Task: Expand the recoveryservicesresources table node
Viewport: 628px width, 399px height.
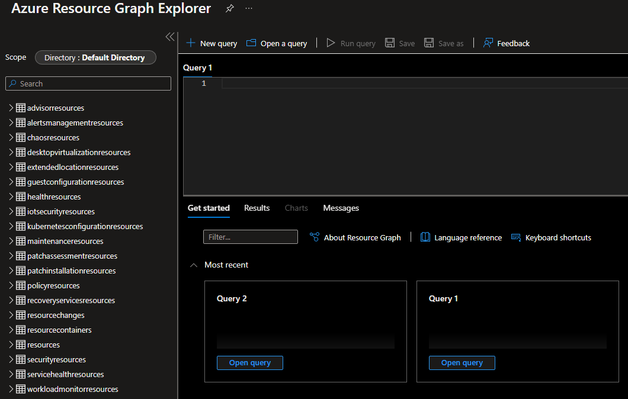Action: 11,300
